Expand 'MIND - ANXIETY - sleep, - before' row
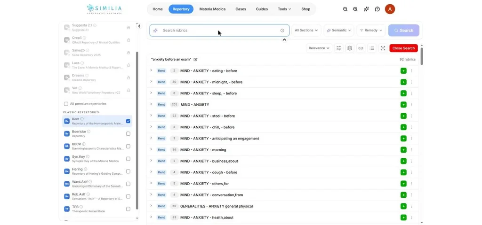 tap(151, 93)
